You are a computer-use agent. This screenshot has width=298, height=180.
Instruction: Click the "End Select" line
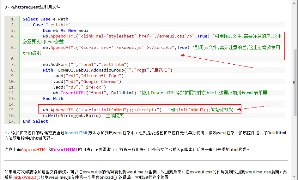35,121
